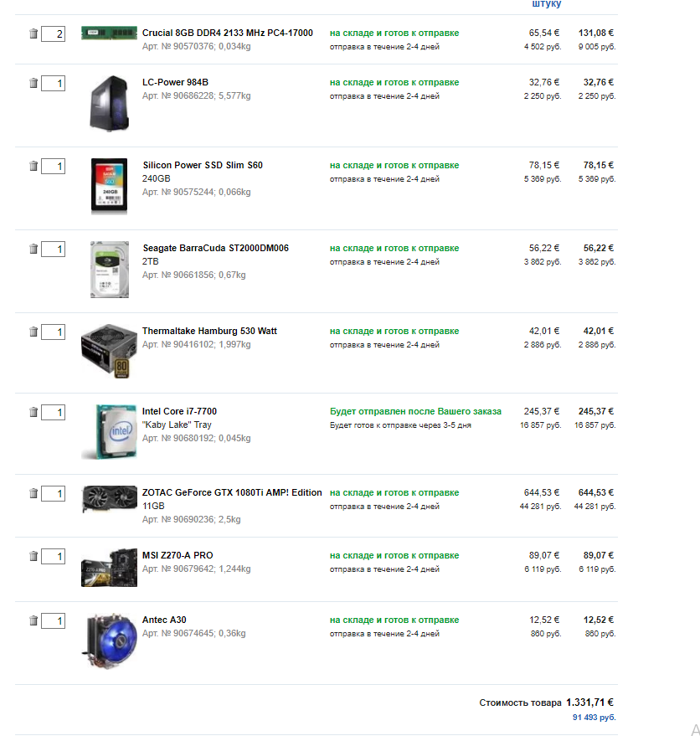Delete Crucial 8GB DDR4 from cart
The image size is (700, 736).
click(33, 33)
